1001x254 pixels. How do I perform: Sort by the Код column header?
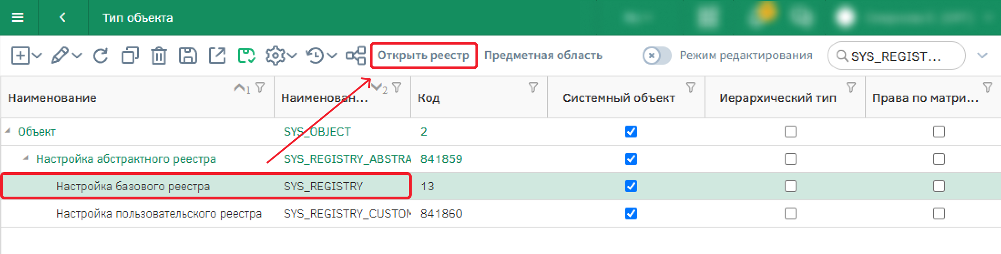coord(429,98)
